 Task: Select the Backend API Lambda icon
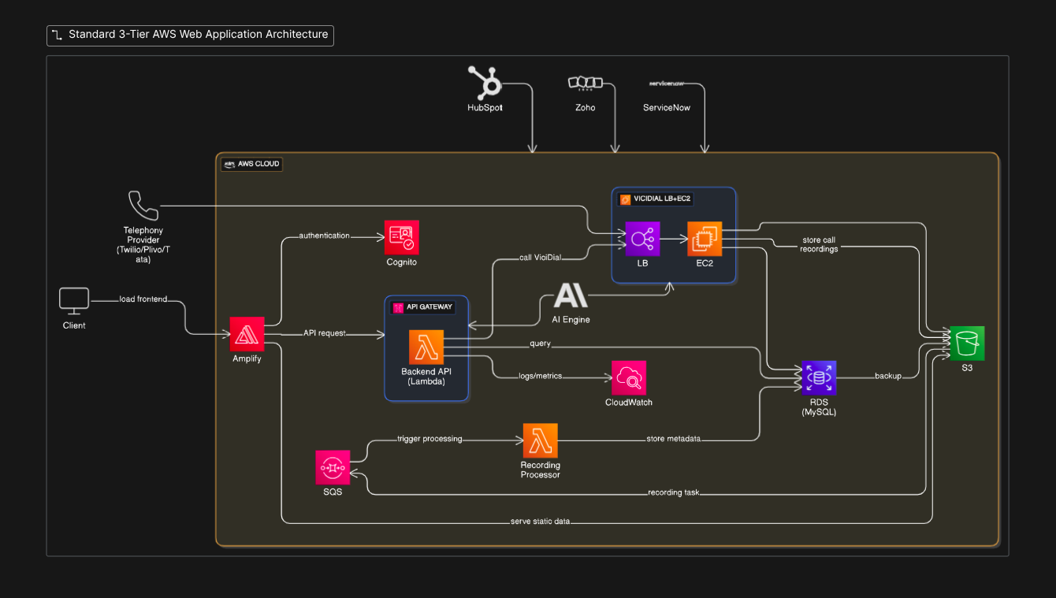pyautogui.click(x=426, y=347)
